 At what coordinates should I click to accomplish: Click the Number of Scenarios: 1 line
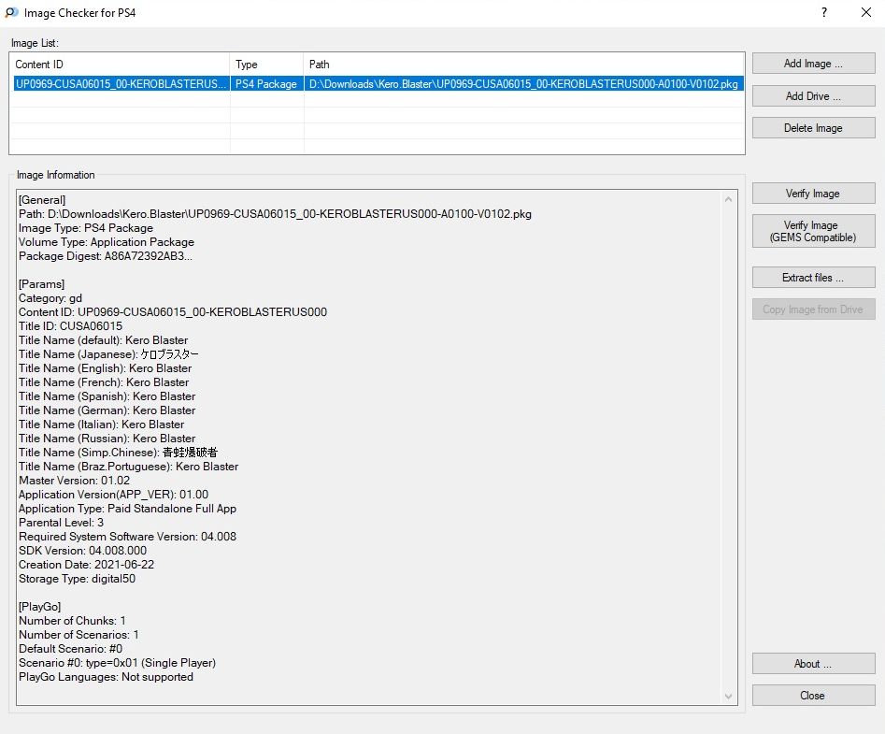tap(79, 635)
